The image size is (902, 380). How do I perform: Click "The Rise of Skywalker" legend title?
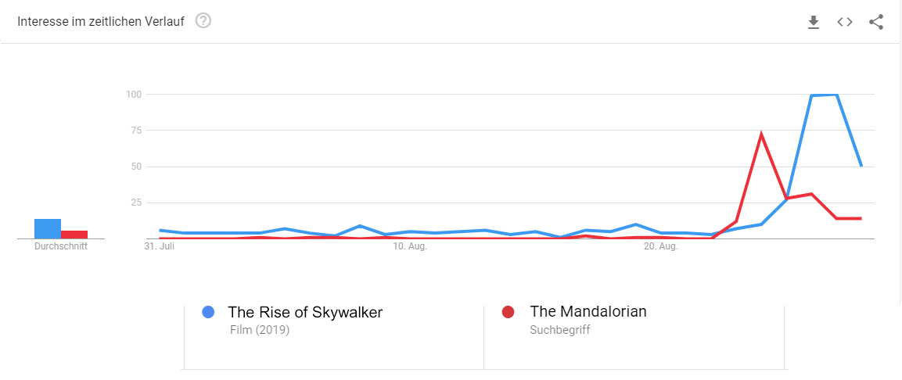coord(305,312)
